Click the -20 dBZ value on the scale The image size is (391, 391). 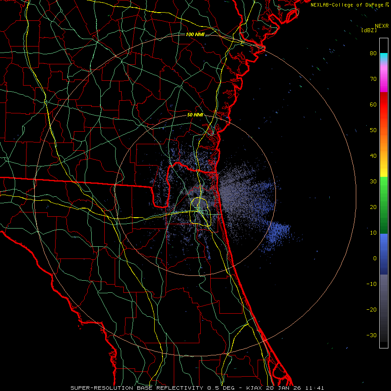click(x=371, y=309)
